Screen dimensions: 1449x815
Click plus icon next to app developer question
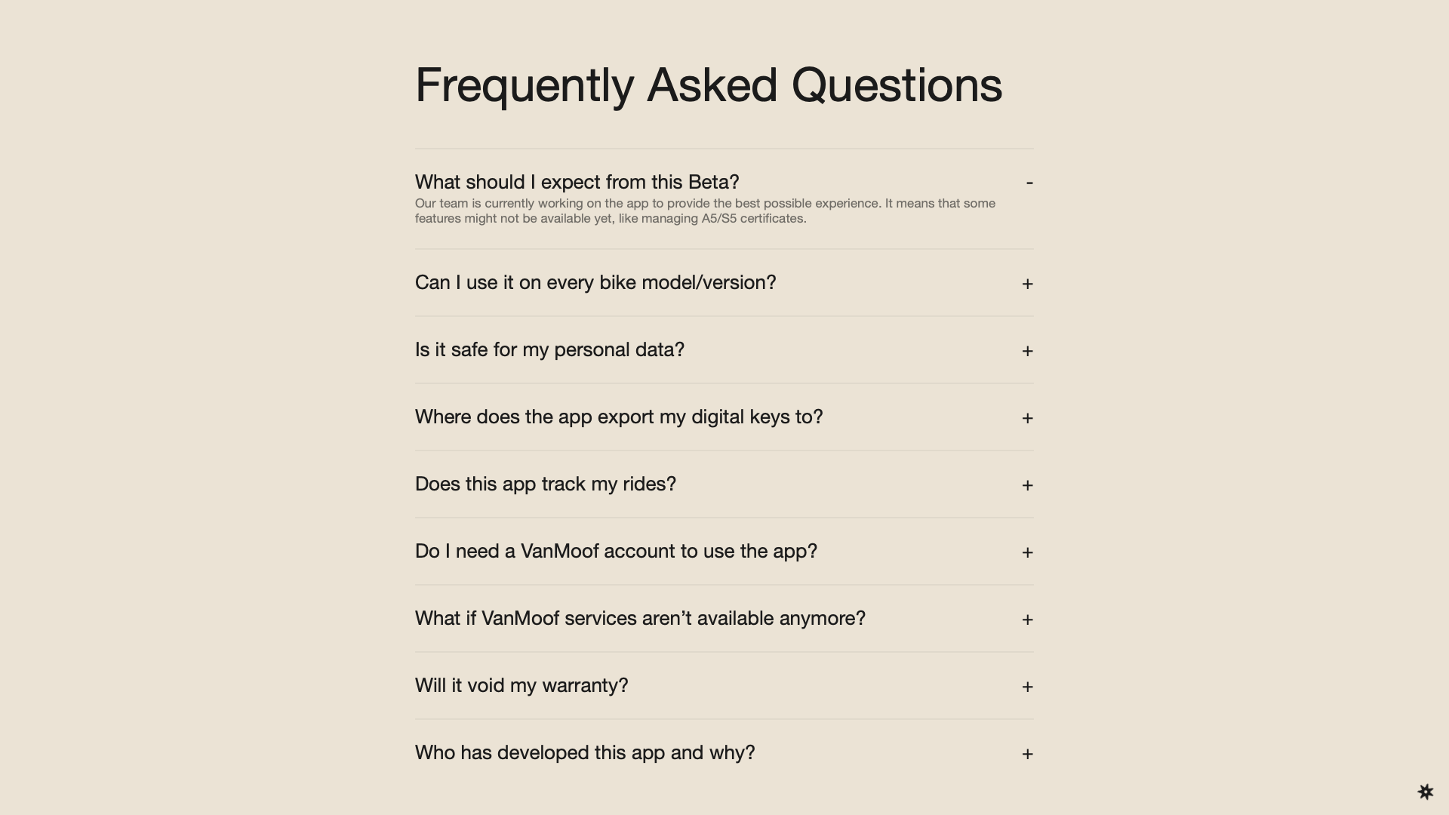point(1027,754)
